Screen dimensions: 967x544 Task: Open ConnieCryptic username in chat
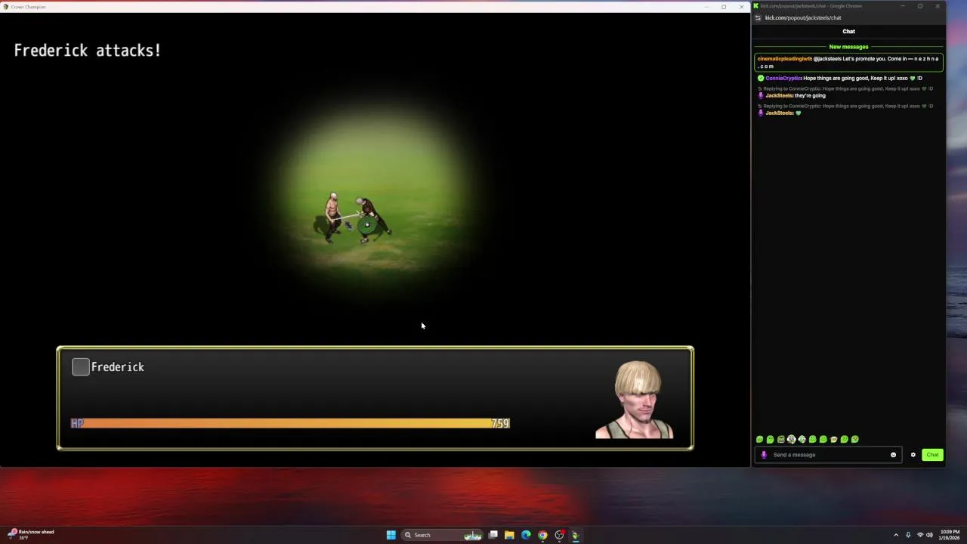tap(783, 78)
